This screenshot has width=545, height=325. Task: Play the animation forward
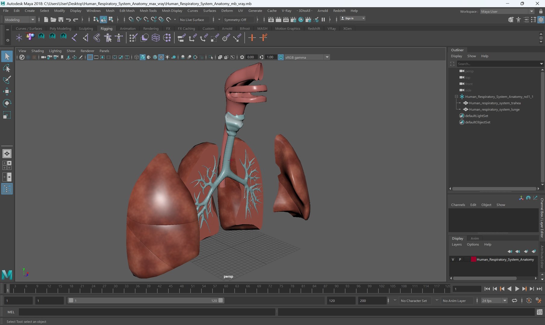[x=517, y=289]
